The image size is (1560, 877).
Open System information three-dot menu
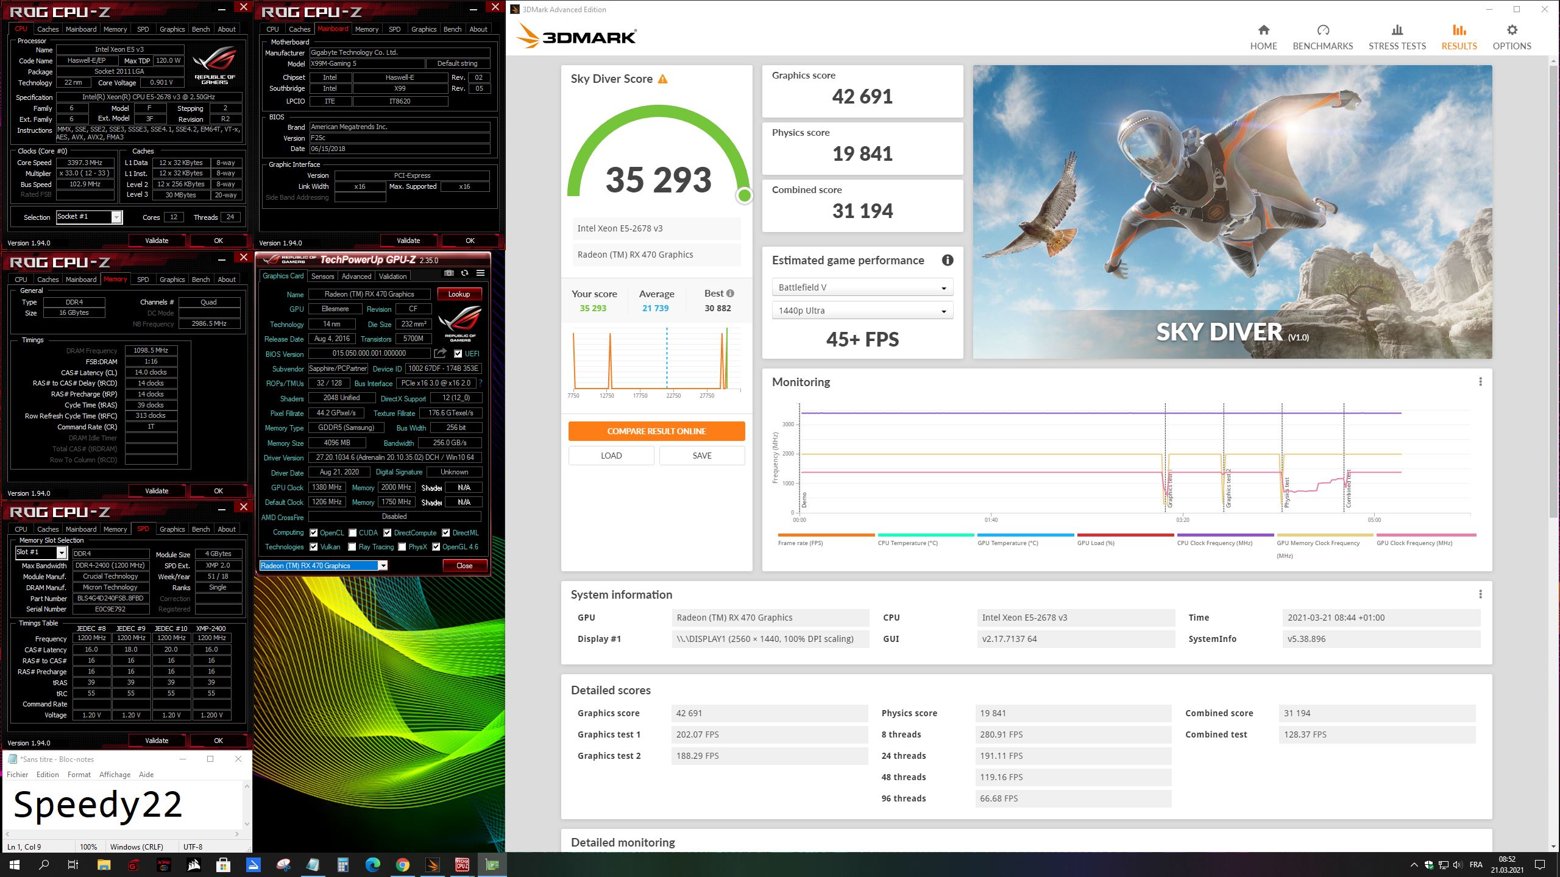[1480, 594]
